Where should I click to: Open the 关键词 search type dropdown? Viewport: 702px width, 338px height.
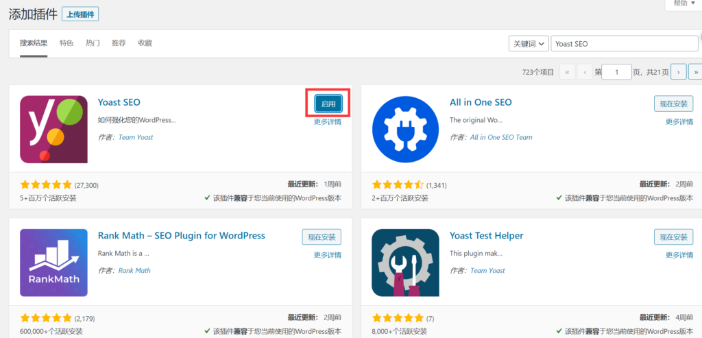[529, 44]
